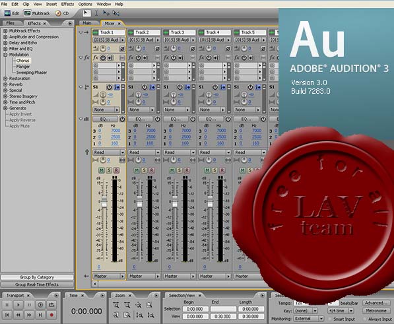Click Zoom Out Horizontally icon
Viewport: 394px width, 324px height.
click(x=127, y=305)
